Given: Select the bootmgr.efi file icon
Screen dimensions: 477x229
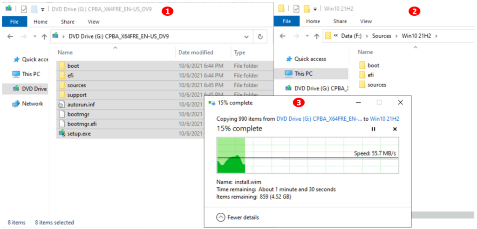Looking at the screenshot, I should [62, 124].
